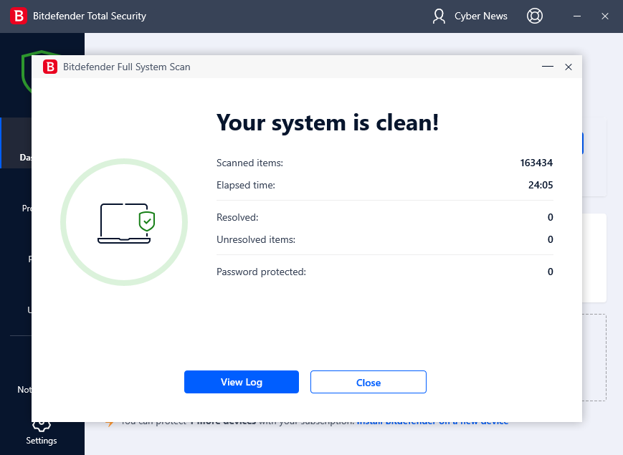The width and height of the screenshot is (623, 455).
Task: Click the 'Unresolved items:' label
Action: coord(256,239)
